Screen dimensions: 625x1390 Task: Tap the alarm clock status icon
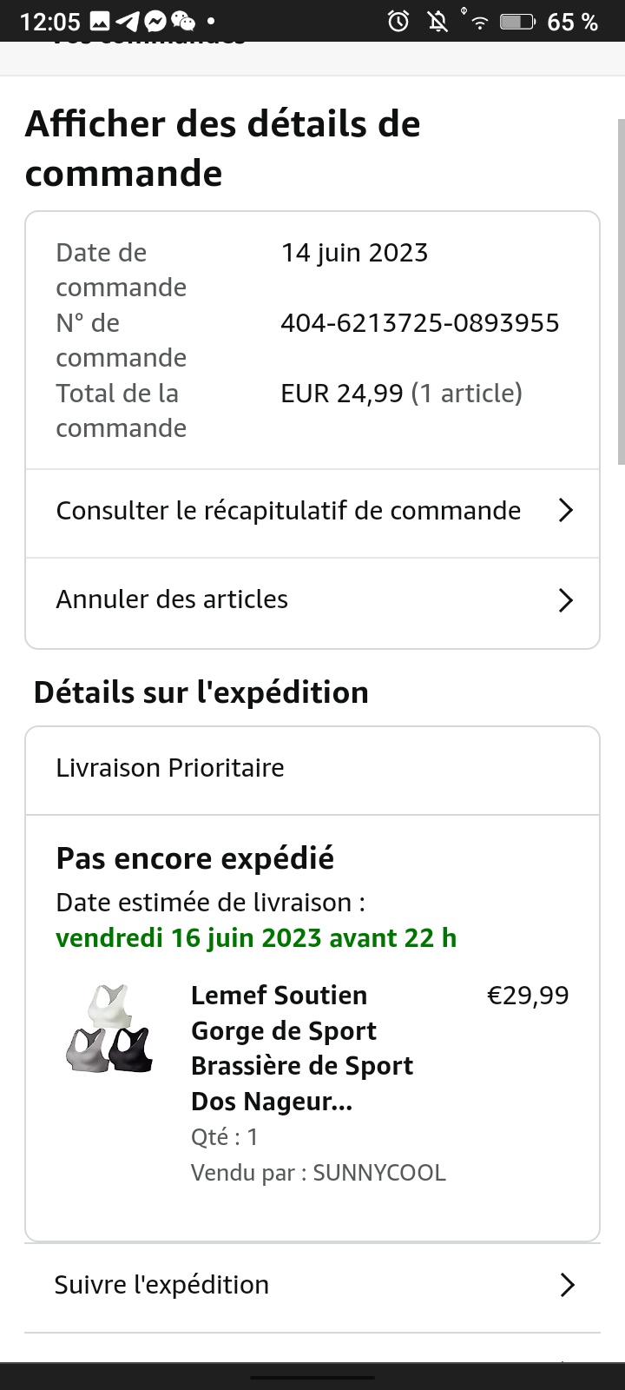point(398,21)
